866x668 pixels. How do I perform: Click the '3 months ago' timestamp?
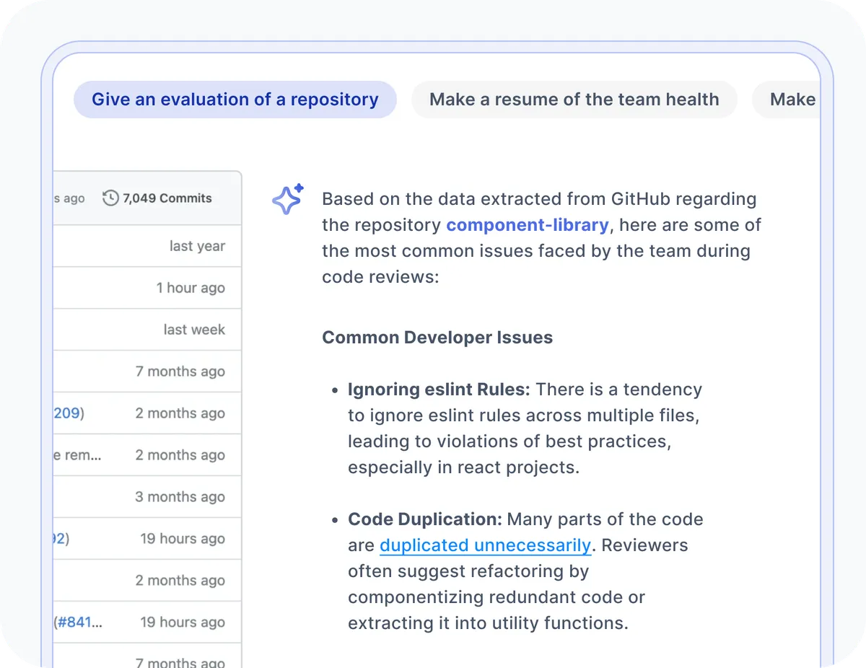[x=180, y=497]
